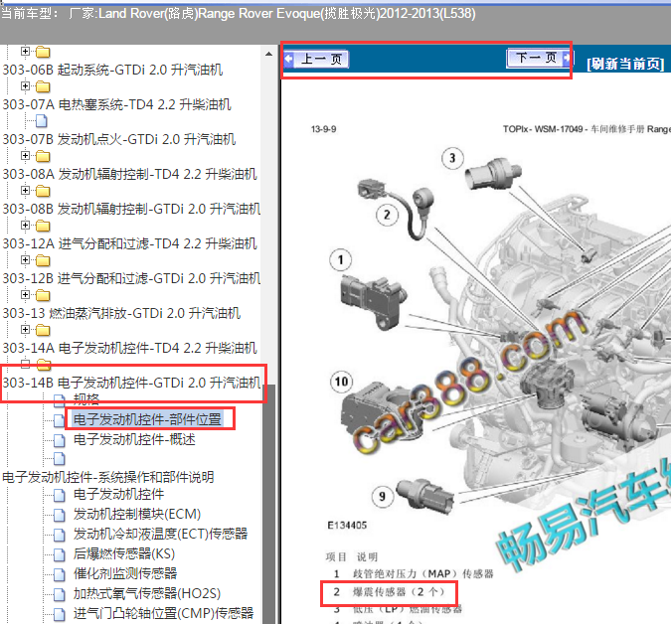Viewport: 671px width, 624px height.
Task: Select 303-12B 进气分配和过滤-GTDi 2.0 升汽油机
Action: coord(131,278)
